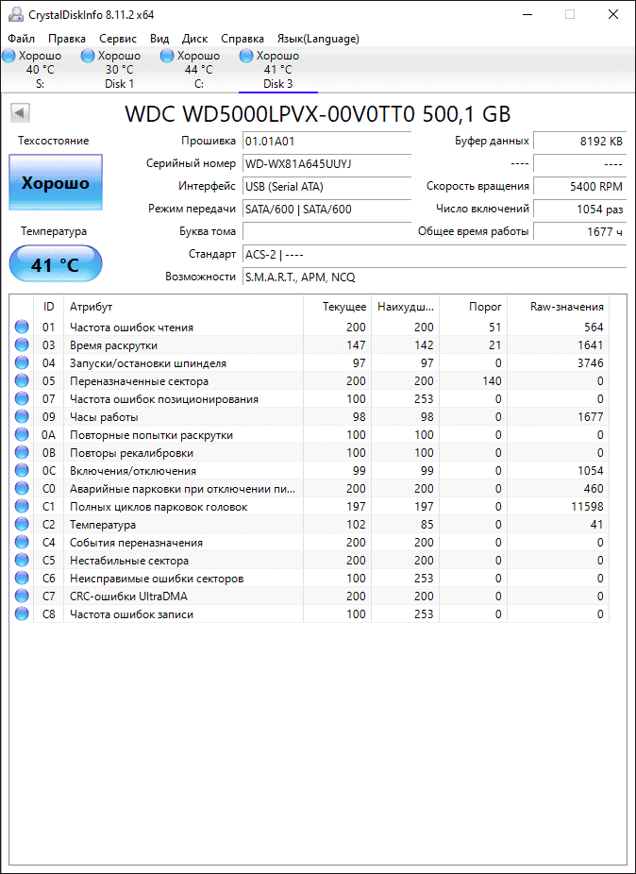Click status orb of attribute C2 Температура row
This screenshot has width=636, height=874.
[x=21, y=525]
